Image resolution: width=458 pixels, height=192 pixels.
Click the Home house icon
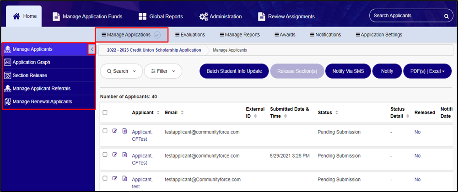[x=16, y=16]
